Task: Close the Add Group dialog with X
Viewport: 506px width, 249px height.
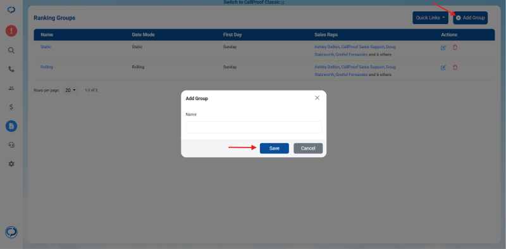Action: 318,98
